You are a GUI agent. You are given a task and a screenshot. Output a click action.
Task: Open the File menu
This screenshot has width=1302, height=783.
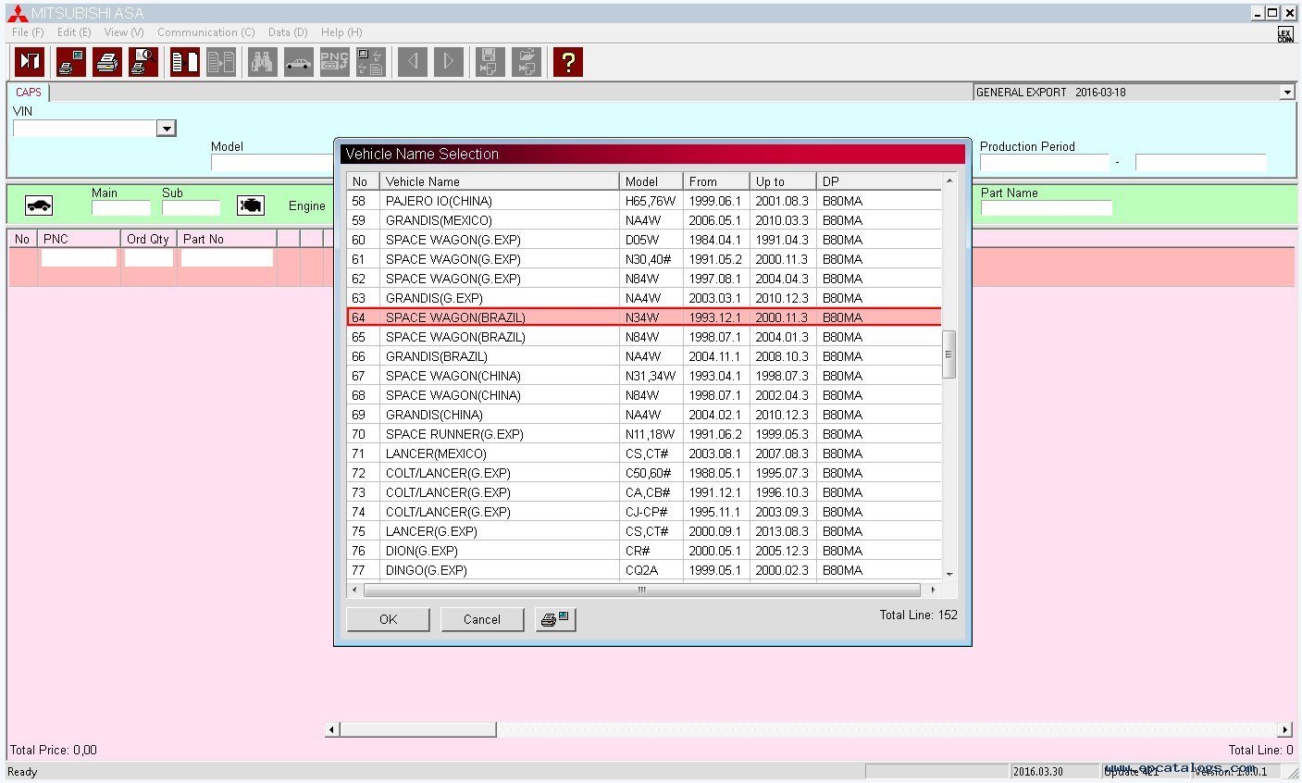[x=28, y=32]
